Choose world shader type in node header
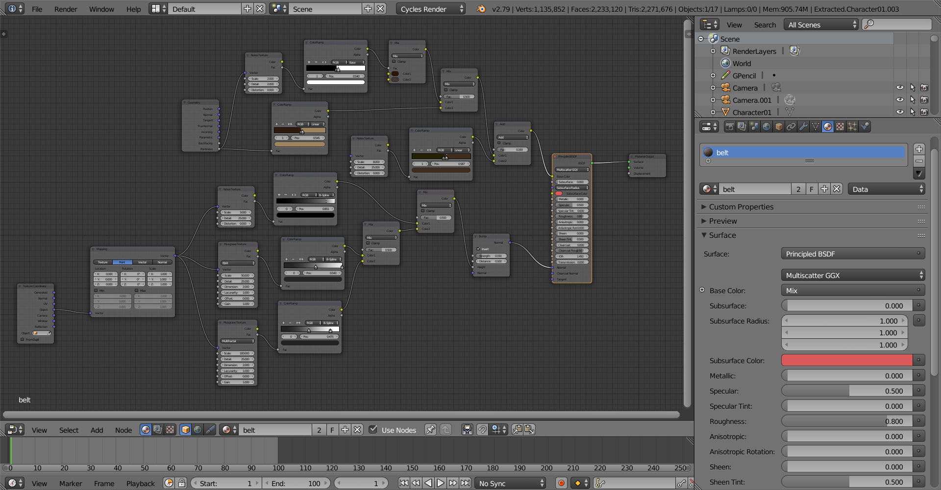 [198, 430]
